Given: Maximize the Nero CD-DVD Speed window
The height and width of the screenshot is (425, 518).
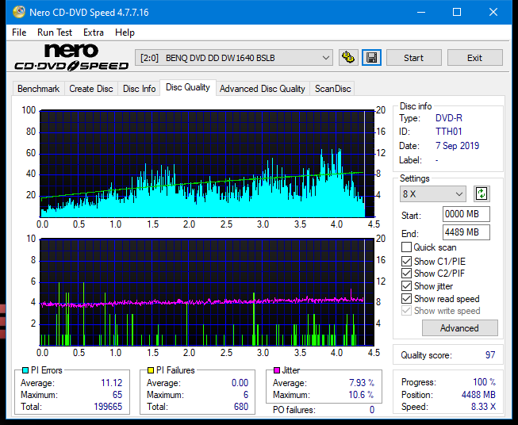Looking at the screenshot, I should (457, 12).
